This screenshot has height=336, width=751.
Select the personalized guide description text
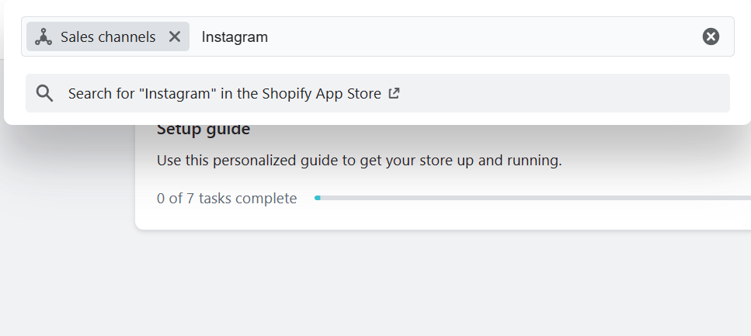[360, 161]
